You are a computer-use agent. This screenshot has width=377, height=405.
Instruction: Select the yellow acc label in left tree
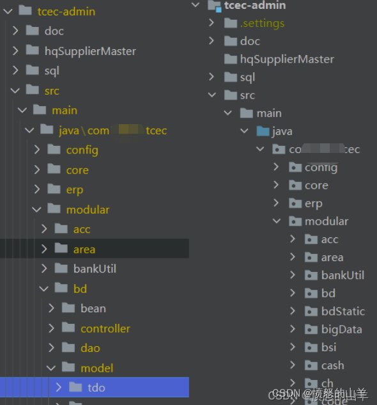coord(82,230)
